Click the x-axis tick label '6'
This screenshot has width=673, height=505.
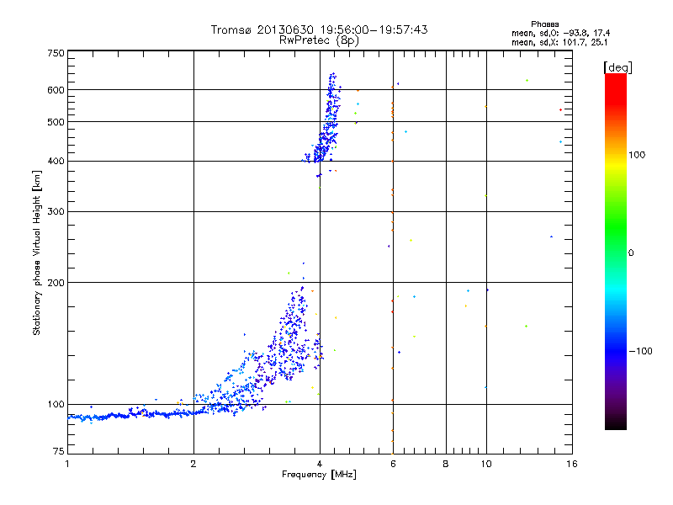tap(393, 464)
